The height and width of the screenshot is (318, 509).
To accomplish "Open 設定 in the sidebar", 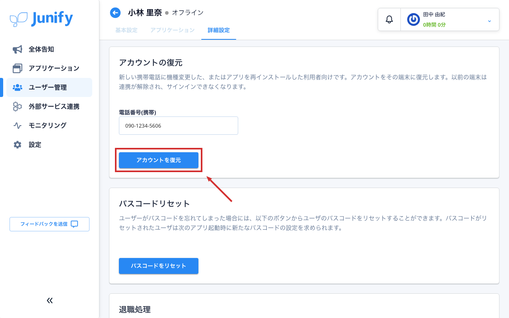I will (49, 145).
